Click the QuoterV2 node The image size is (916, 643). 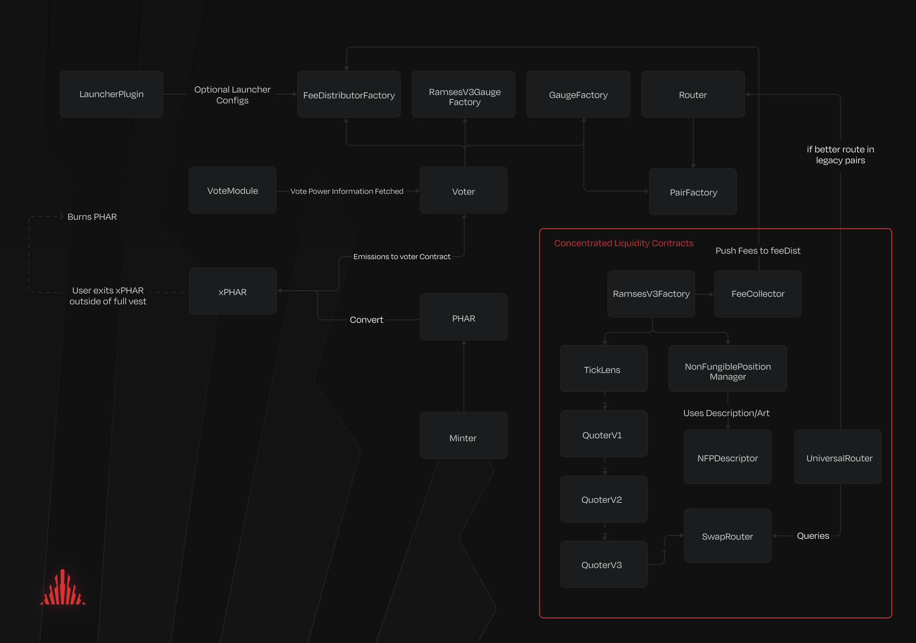pyautogui.click(x=603, y=499)
